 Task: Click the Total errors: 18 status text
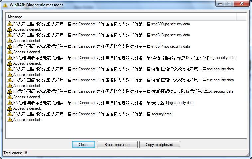click(15, 153)
